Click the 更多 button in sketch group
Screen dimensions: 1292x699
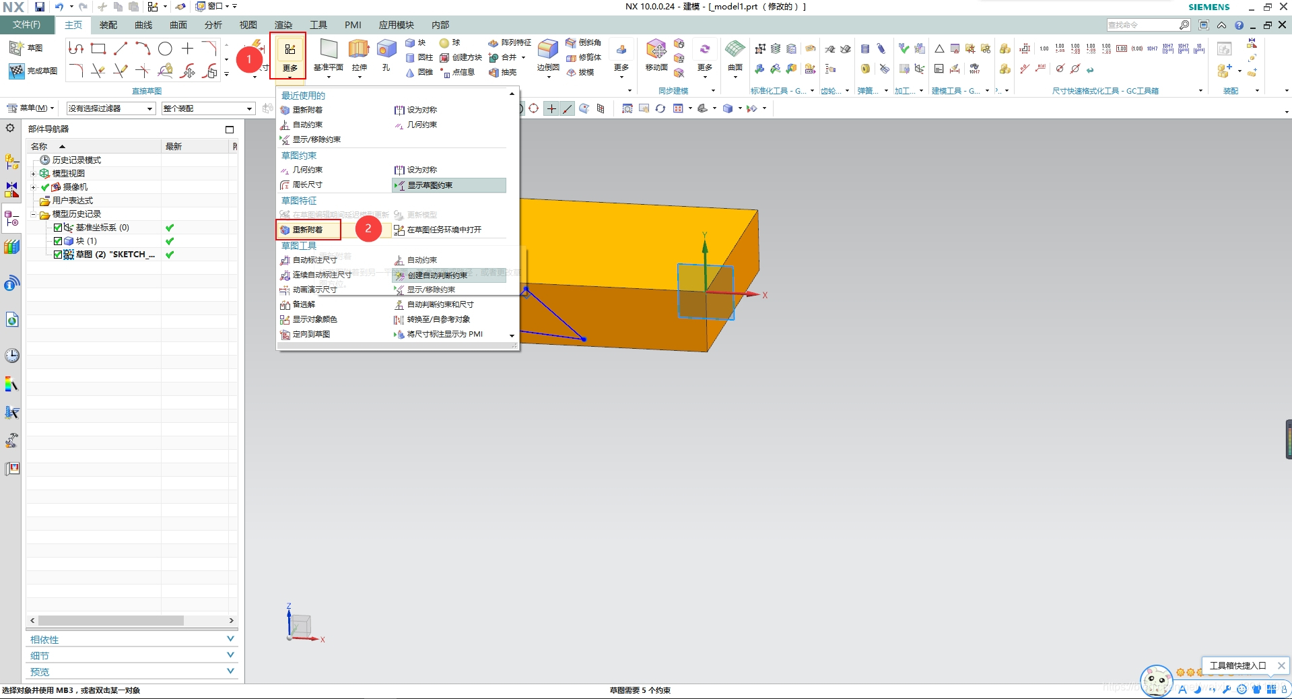tap(290, 56)
